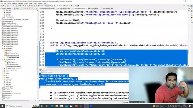
Task: Collapse the CUCUMBER_SCENARIO24 project
Action: click(1, 45)
